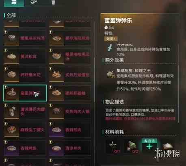Pick the 清凉拌肉 recipe
Viewport: 186px width, 166px height.
70,148
